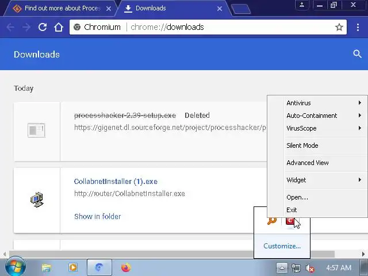Launch Windows Media Player from the taskbar
Viewport: 368px width, 276px height.
[x=73, y=267]
